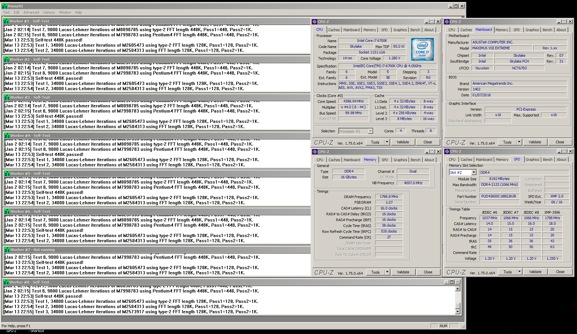Viewport: 577px width, 334px height.
Task: Click Row Refresh Cycle Time 535 clocks value
Action: pos(389,231)
